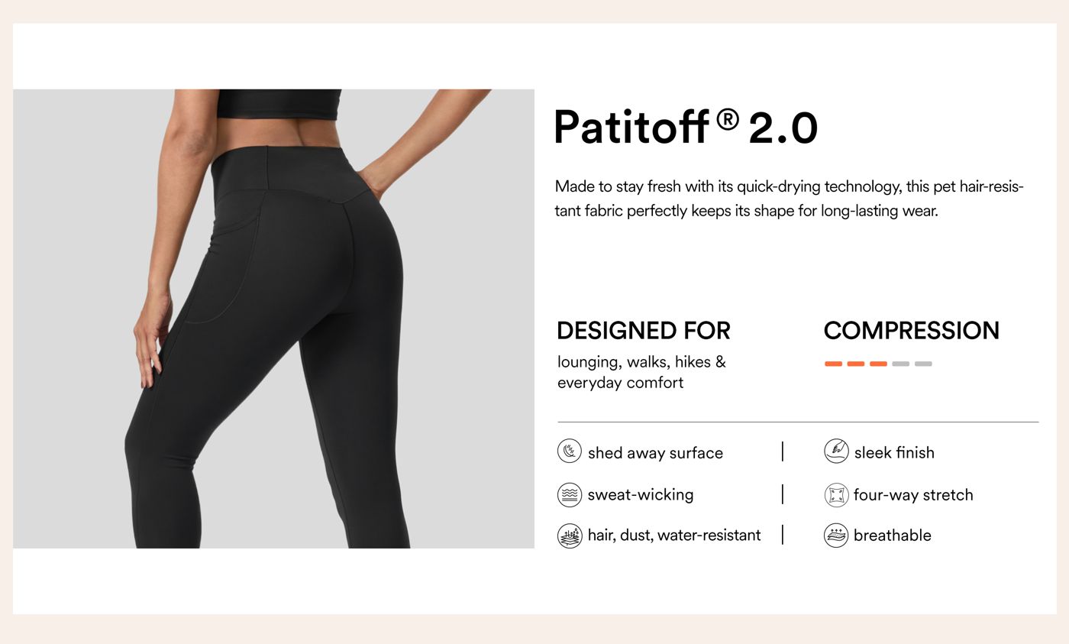Click the quick-drying fabric description paragraph
The image size is (1069, 644).
point(789,199)
